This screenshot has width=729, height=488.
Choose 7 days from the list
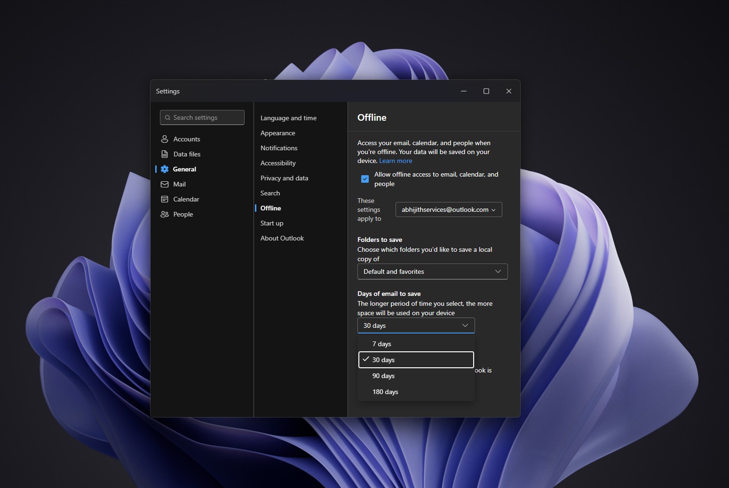click(x=416, y=344)
